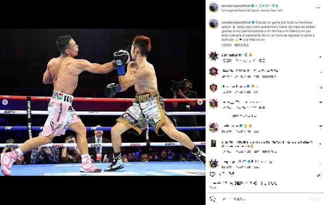Click 翻訳を見る to see translation
Image resolution: width=324 pixels, height=205 pixels.
tap(242, 45)
